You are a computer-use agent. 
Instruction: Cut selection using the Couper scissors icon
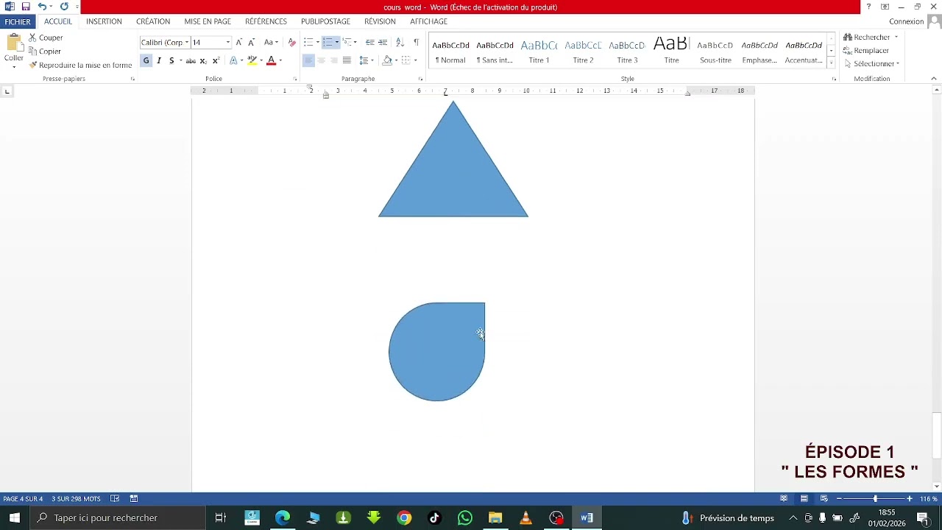coord(32,38)
